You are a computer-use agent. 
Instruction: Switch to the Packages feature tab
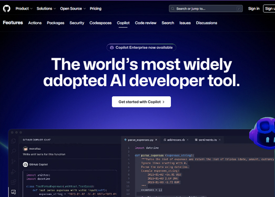[55, 23]
